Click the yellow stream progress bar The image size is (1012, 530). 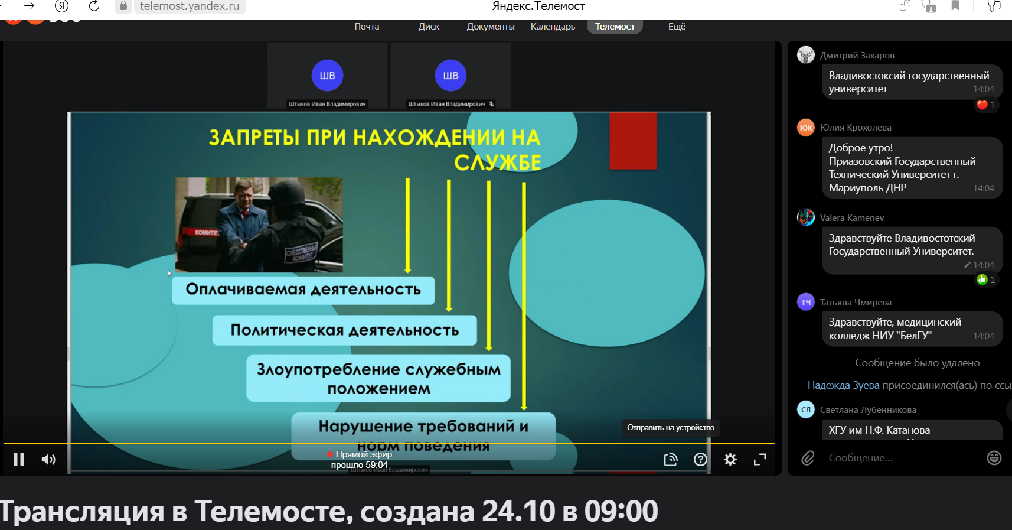[x=389, y=443]
